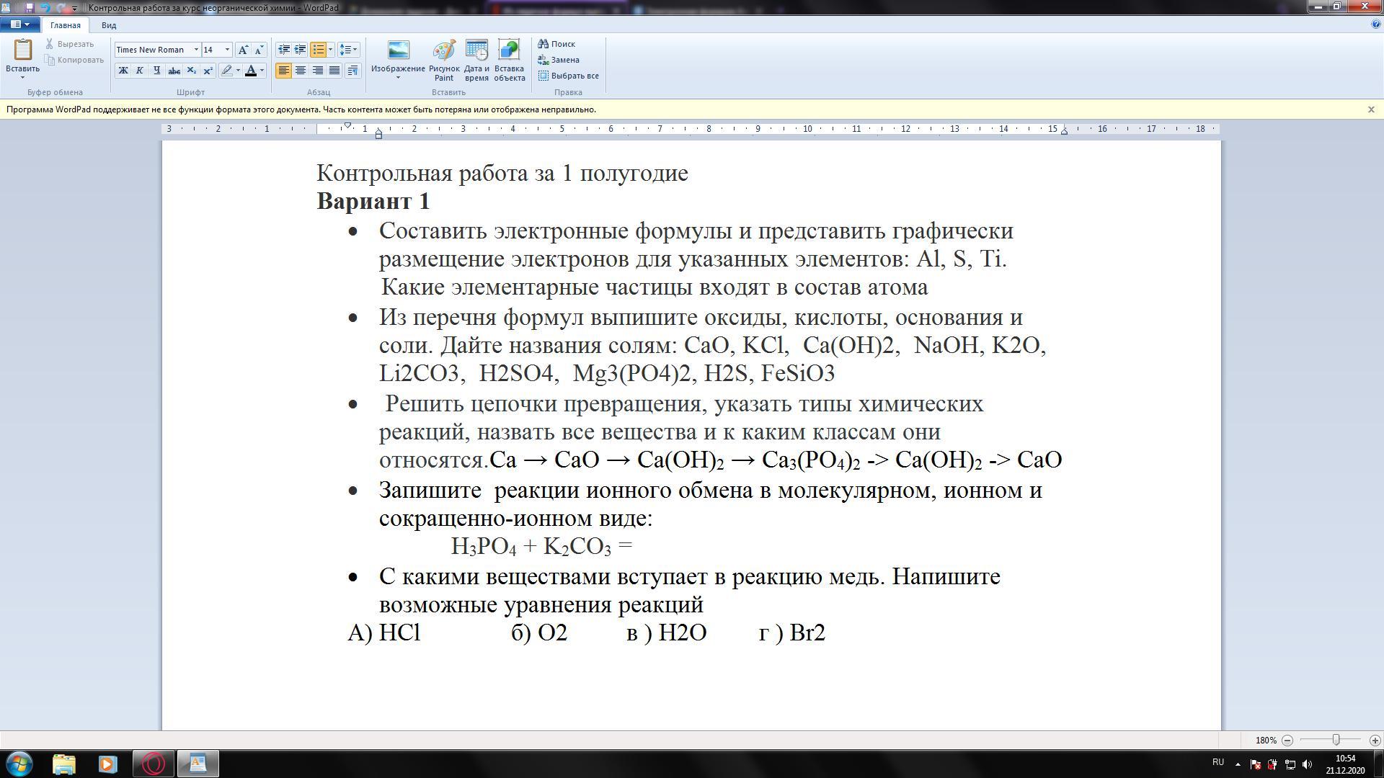The width and height of the screenshot is (1384, 778).
Task: Click Выбрать все to select all
Action: coord(568,76)
